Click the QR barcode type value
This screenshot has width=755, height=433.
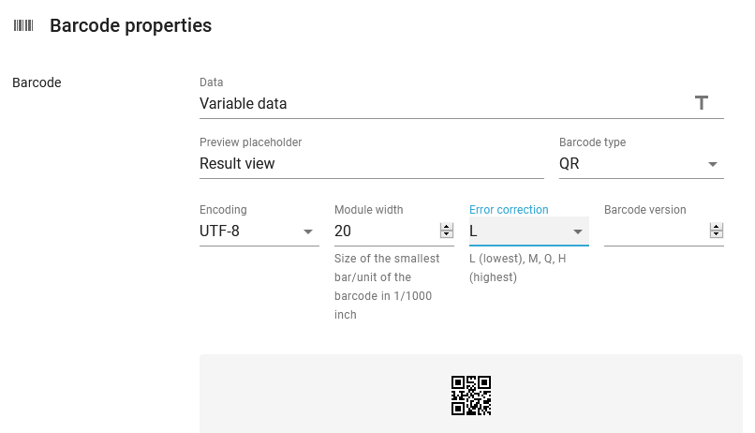coord(570,164)
